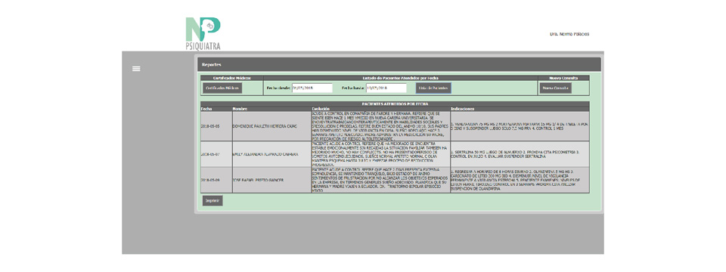726x272 pixels.
Task: Click the Sertralina 50 mg indications cell
Action: [x=520, y=154]
